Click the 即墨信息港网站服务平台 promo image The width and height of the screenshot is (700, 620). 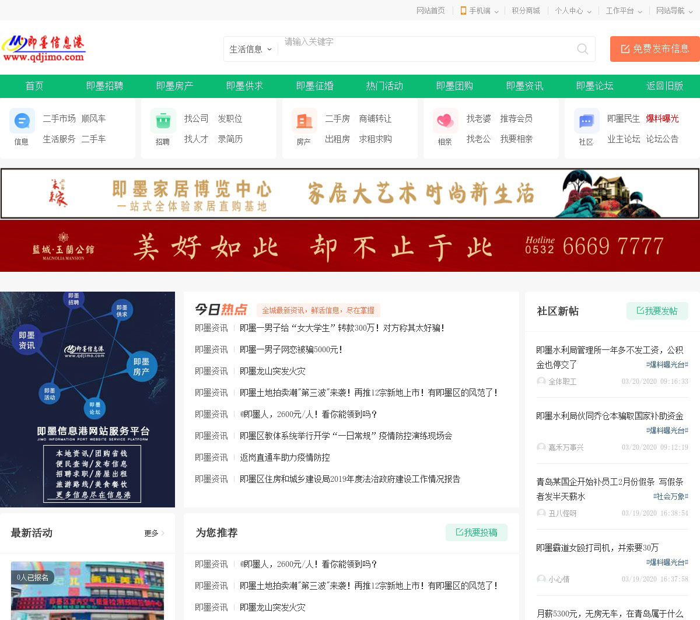coord(87,400)
